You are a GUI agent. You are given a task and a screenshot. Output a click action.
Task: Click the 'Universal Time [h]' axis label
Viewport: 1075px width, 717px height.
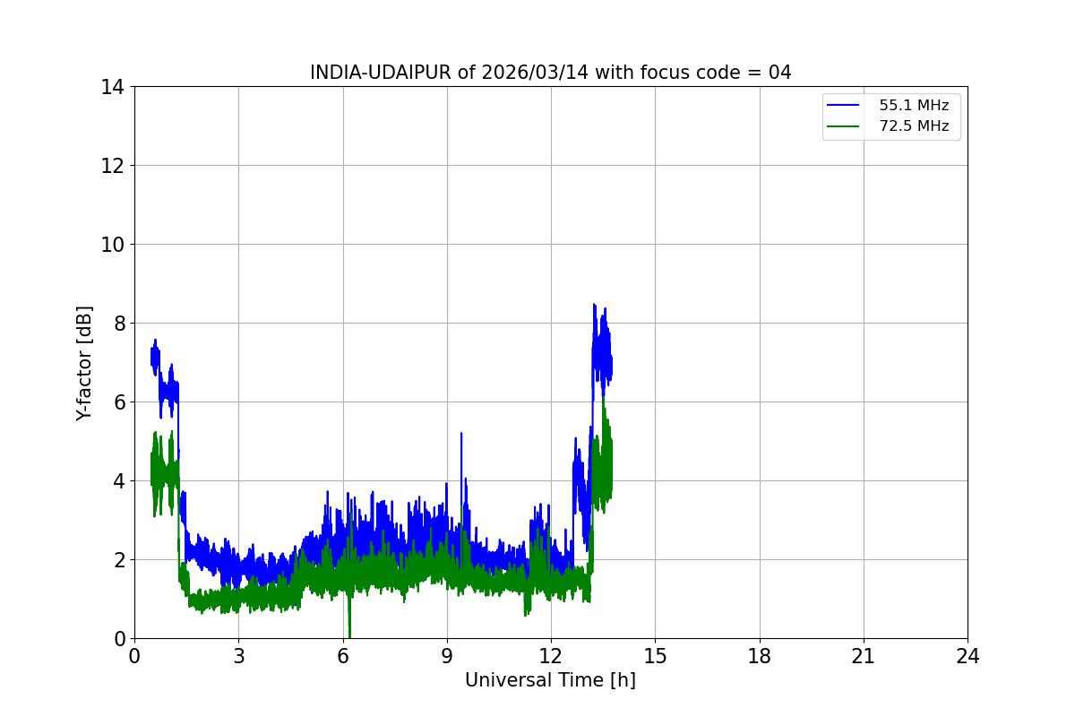point(550,680)
